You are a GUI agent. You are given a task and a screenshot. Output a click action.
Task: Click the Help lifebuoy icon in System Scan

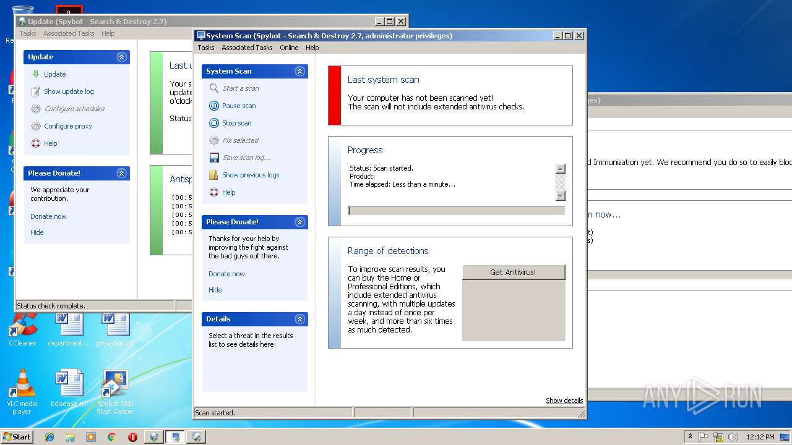(x=214, y=192)
